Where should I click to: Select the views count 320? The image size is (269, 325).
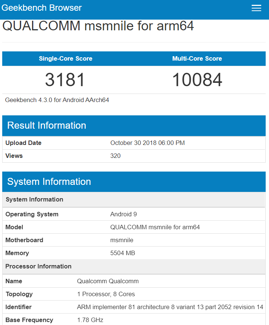click(x=115, y=156)
